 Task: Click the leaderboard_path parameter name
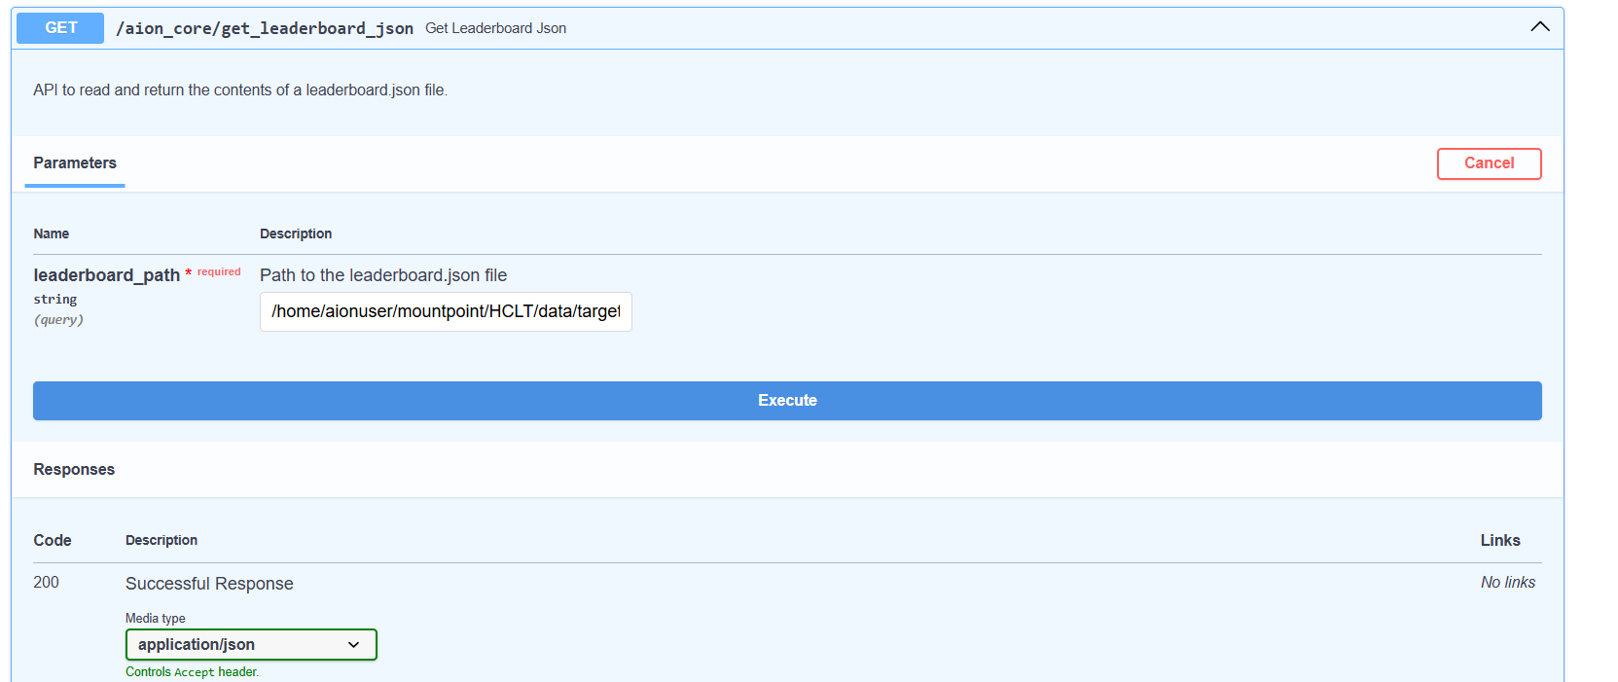point(106,275)
